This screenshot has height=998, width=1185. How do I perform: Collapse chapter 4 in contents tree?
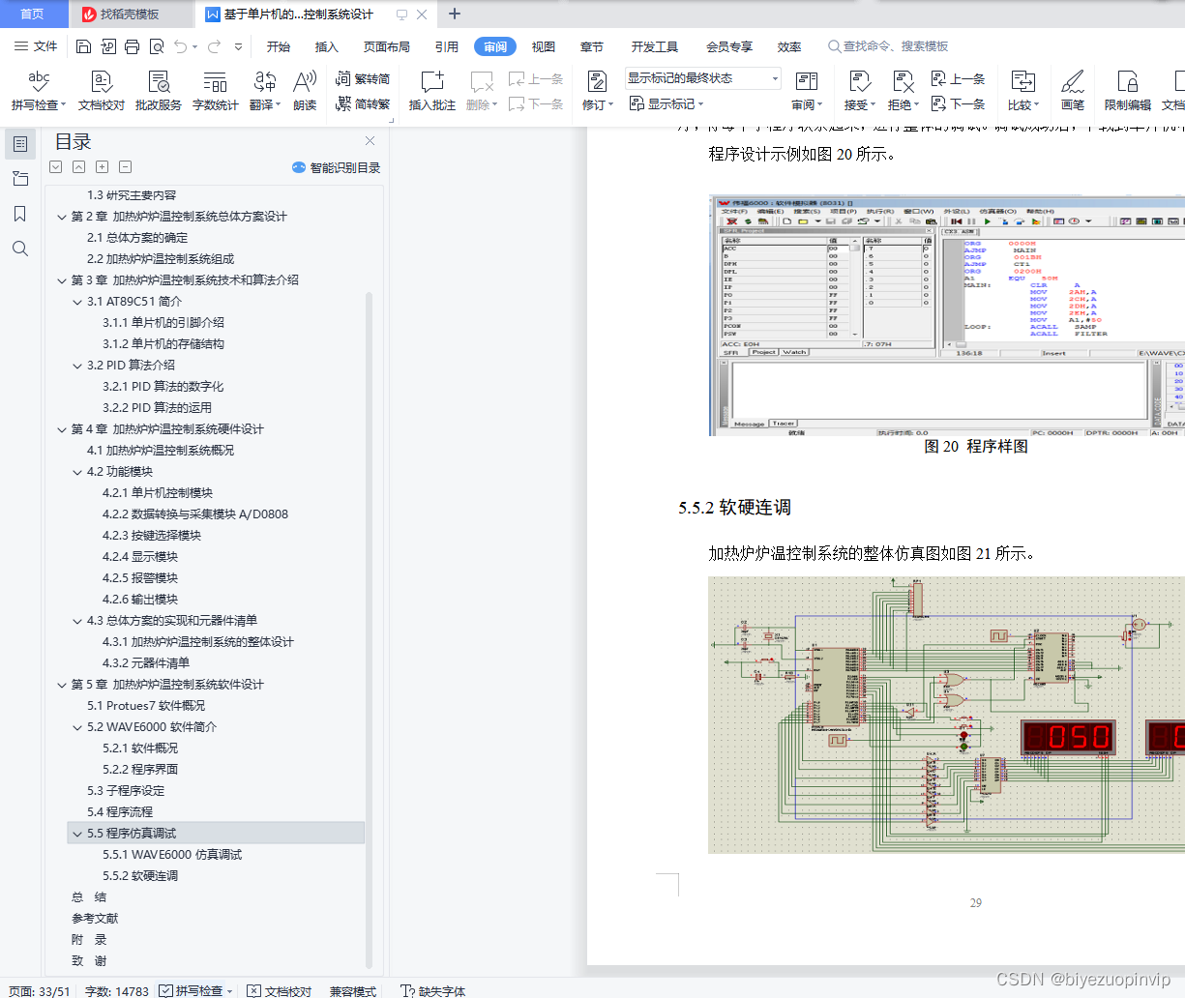click(62, 429)
